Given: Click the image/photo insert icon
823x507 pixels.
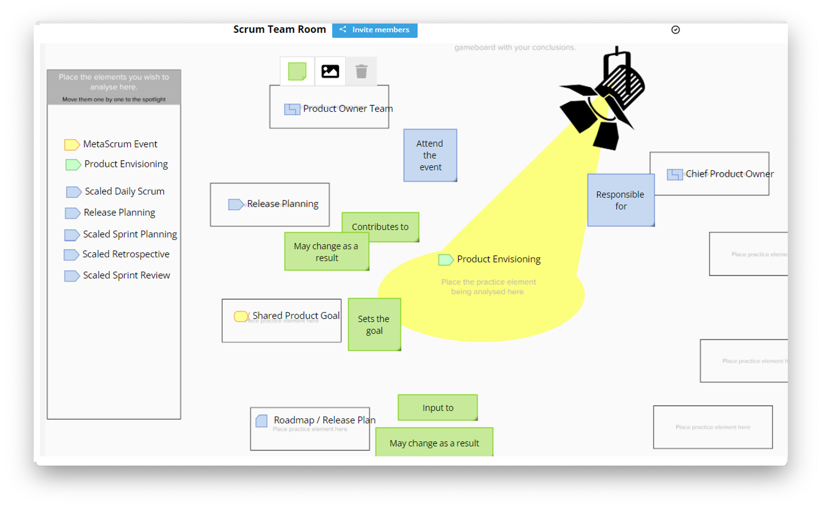Looking at the screenshot, I should [329, 72].
